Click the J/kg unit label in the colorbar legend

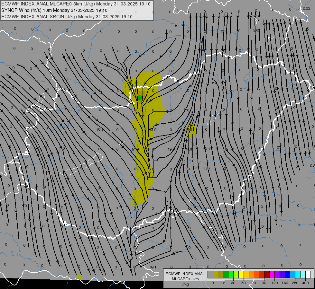coord(185,284)
